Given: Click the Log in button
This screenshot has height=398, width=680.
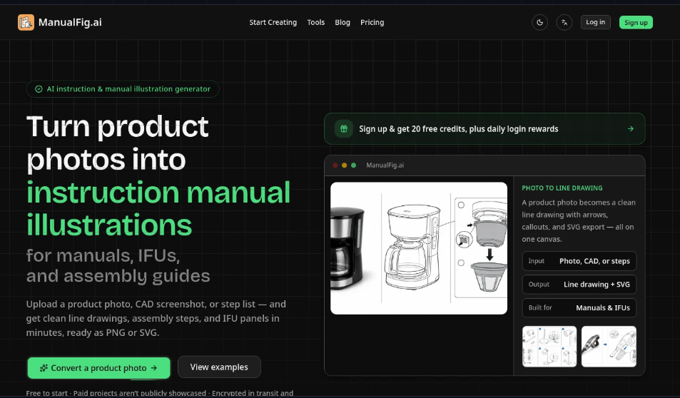Looking at the screenshot, I should 595,22.
